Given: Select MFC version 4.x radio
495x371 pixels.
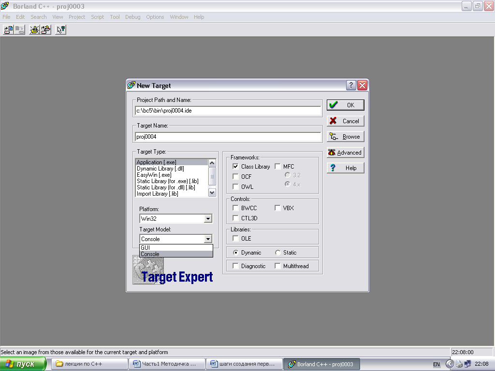Looking at the screenshot, I should (287, 184).
